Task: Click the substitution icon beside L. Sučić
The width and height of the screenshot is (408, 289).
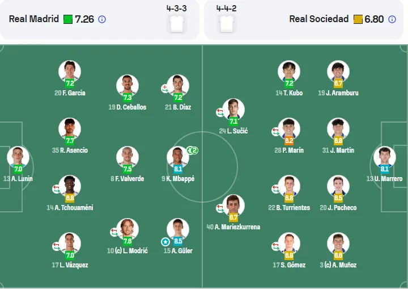Action: pos(220,112)
